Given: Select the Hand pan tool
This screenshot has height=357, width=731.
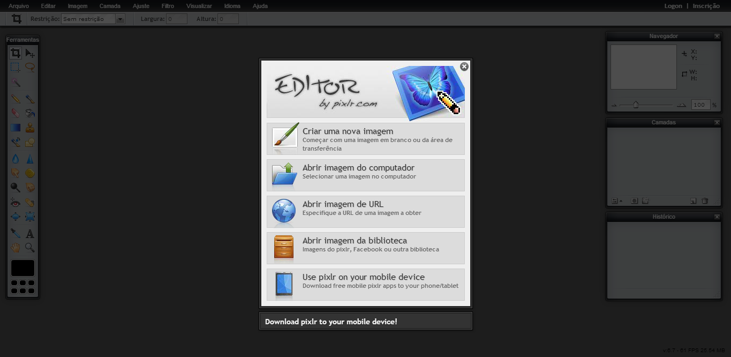Looking at the screenshot, I should click(16, 248).
